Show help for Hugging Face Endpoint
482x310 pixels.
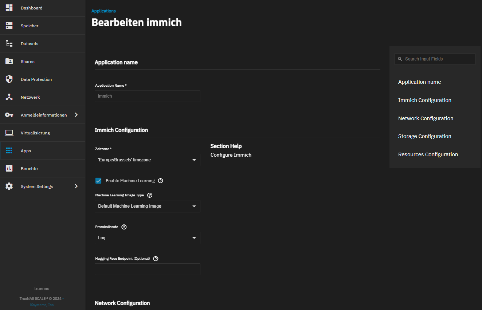(156, 259)
